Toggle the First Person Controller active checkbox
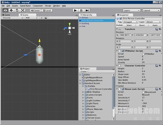163x125 pixels. 121,19
